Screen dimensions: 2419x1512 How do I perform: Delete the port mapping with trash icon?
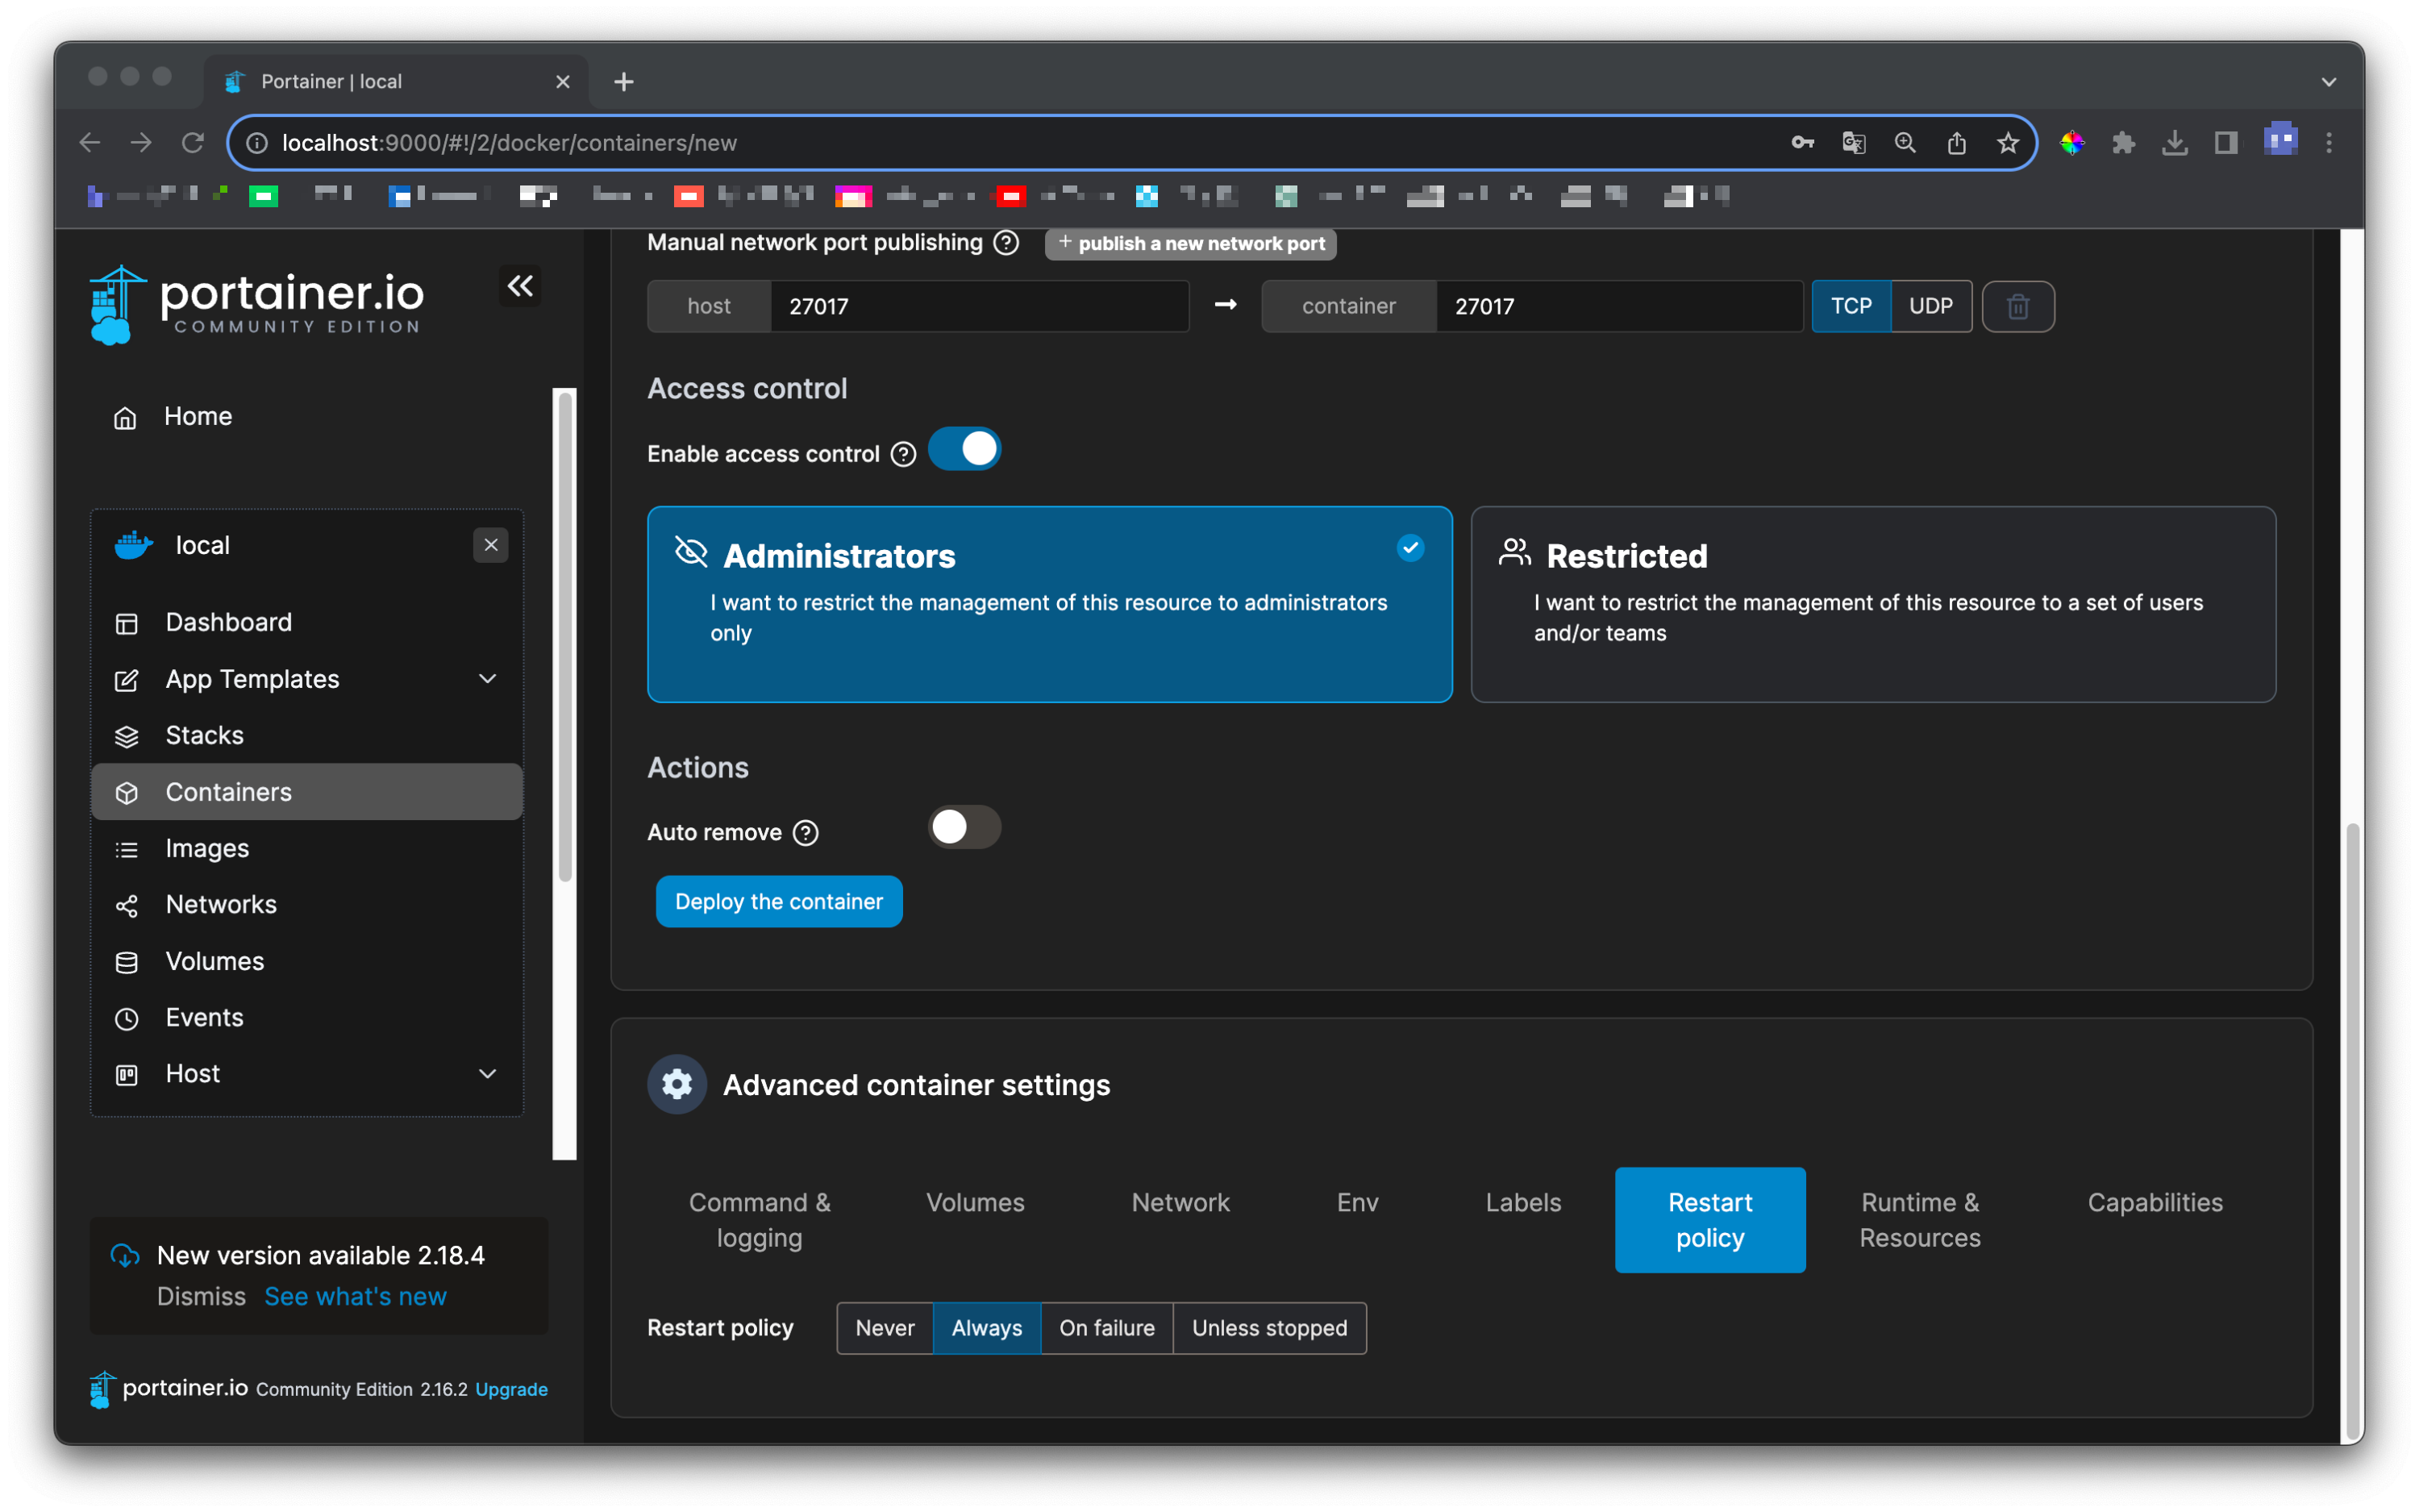2017,306
